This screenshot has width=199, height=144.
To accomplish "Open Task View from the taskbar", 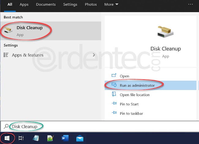I will [21, 138].
